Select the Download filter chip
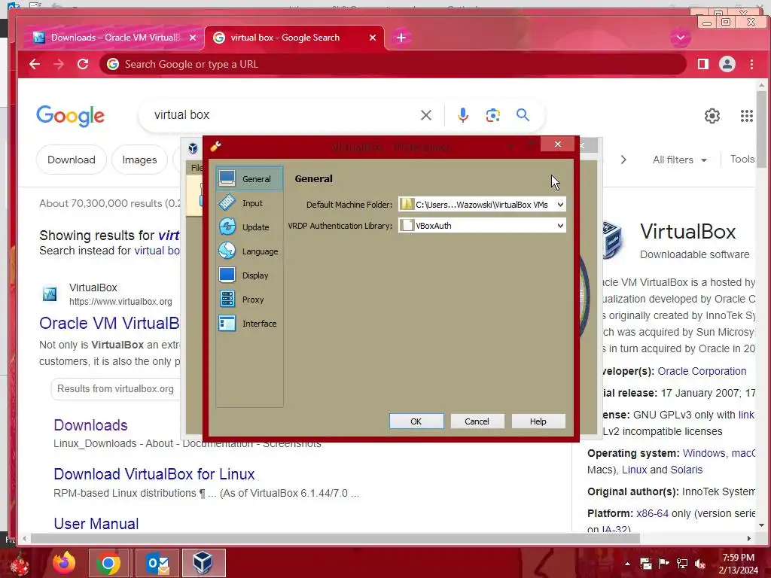 tap(72, 160)
